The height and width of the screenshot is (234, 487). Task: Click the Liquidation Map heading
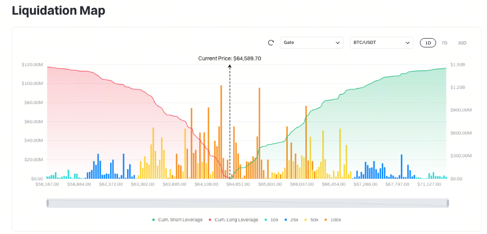(x=58, y=11)
